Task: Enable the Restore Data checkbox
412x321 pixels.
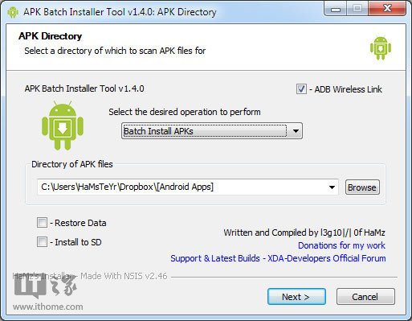Action: 42,223
